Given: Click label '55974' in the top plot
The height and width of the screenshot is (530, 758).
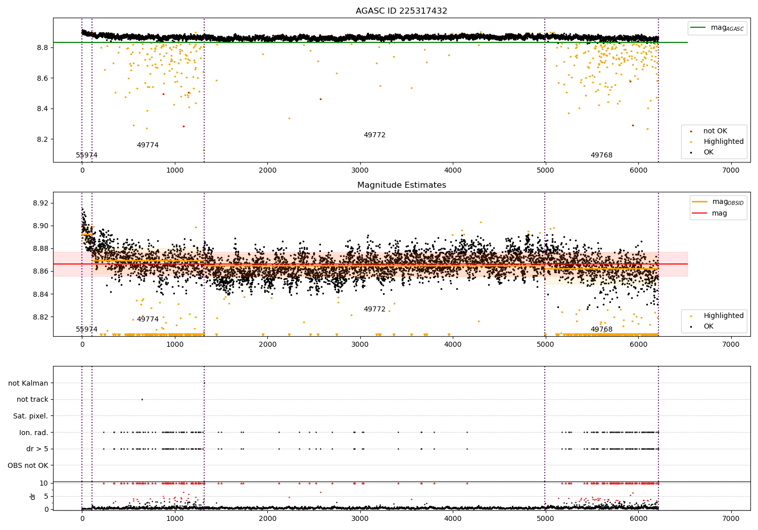Looking at the screenshot, I should (x=87, y=155).
